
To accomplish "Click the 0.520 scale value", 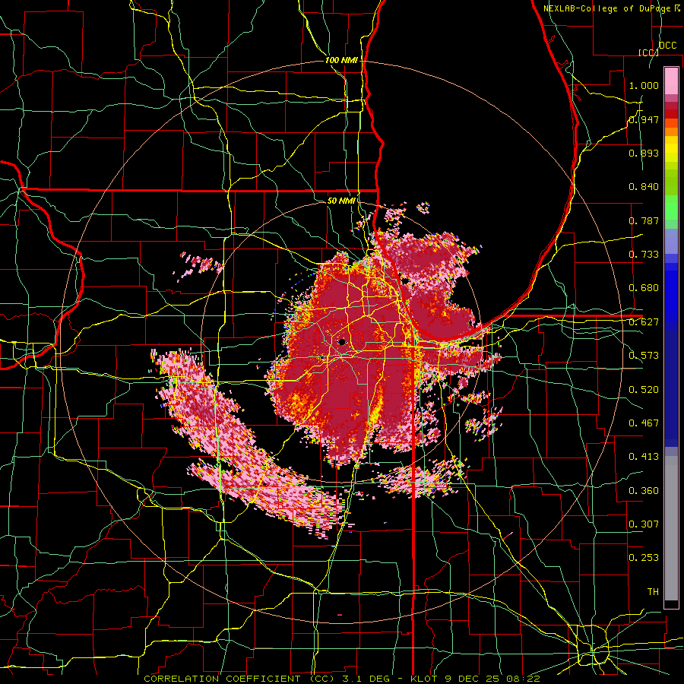I will [x=644, y=390].
